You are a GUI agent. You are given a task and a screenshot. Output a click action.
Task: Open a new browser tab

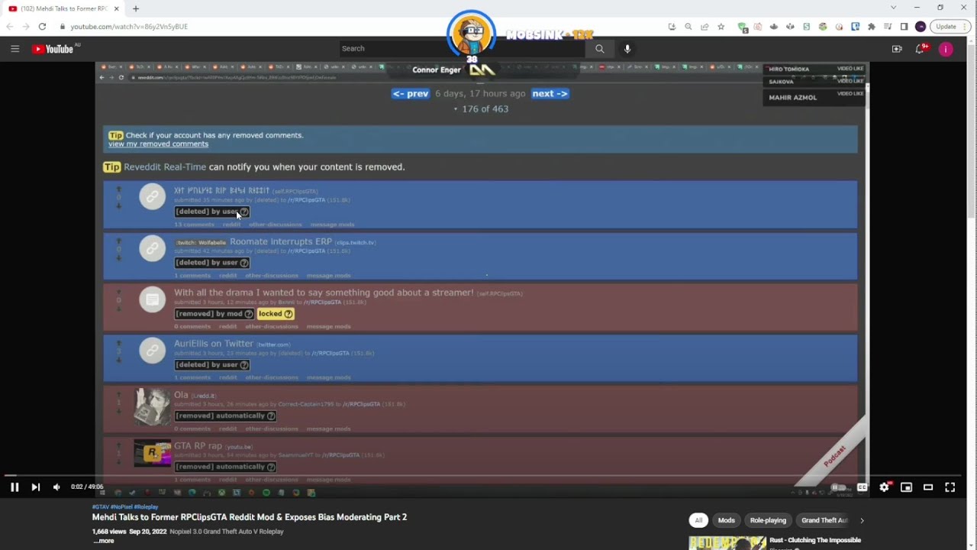pyautogui.click(x=136, y=8)
